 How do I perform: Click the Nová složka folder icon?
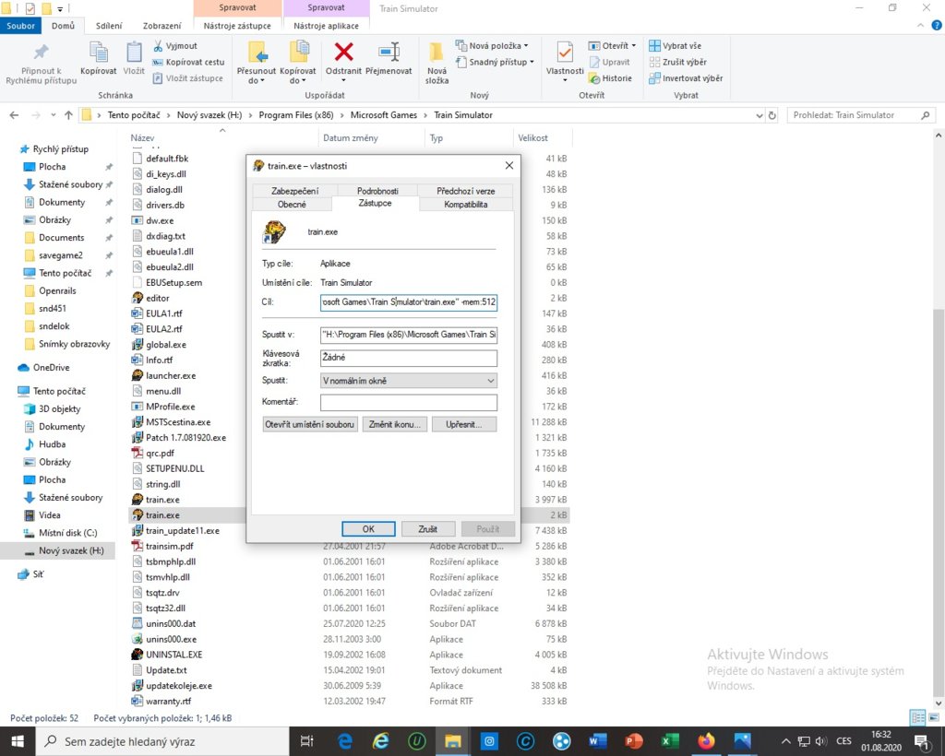(437, 55)
